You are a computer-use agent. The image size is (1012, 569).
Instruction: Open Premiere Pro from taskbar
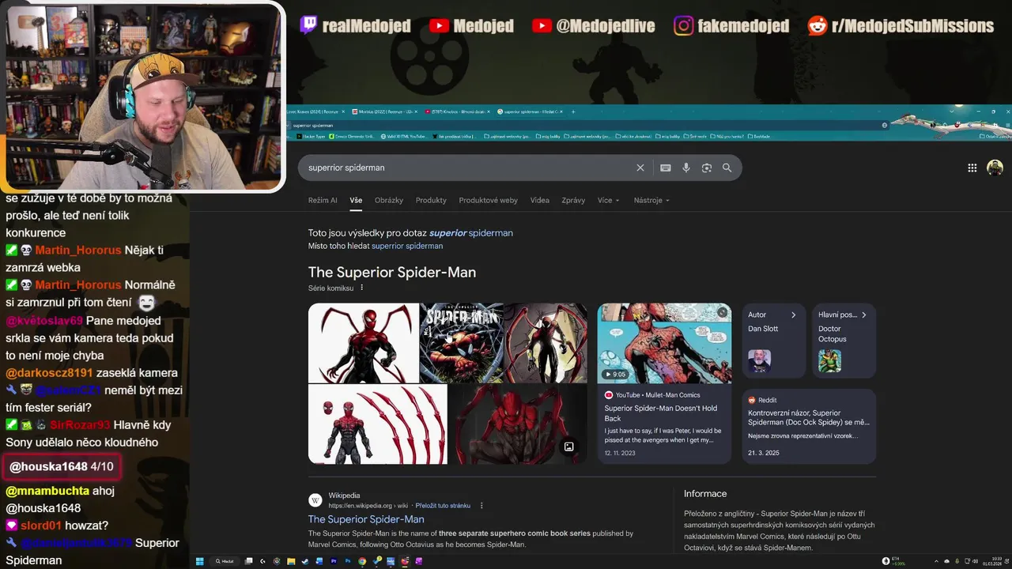click(334, 561)
